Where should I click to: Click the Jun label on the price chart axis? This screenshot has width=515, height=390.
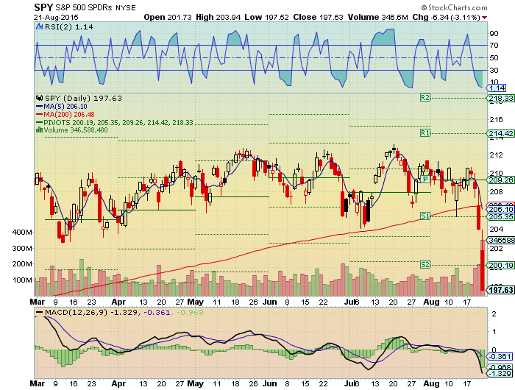coord(270,302)
